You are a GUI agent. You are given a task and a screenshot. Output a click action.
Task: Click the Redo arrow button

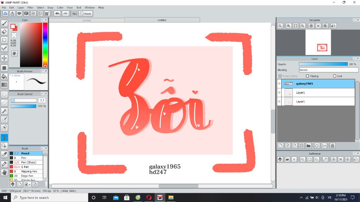65,14
